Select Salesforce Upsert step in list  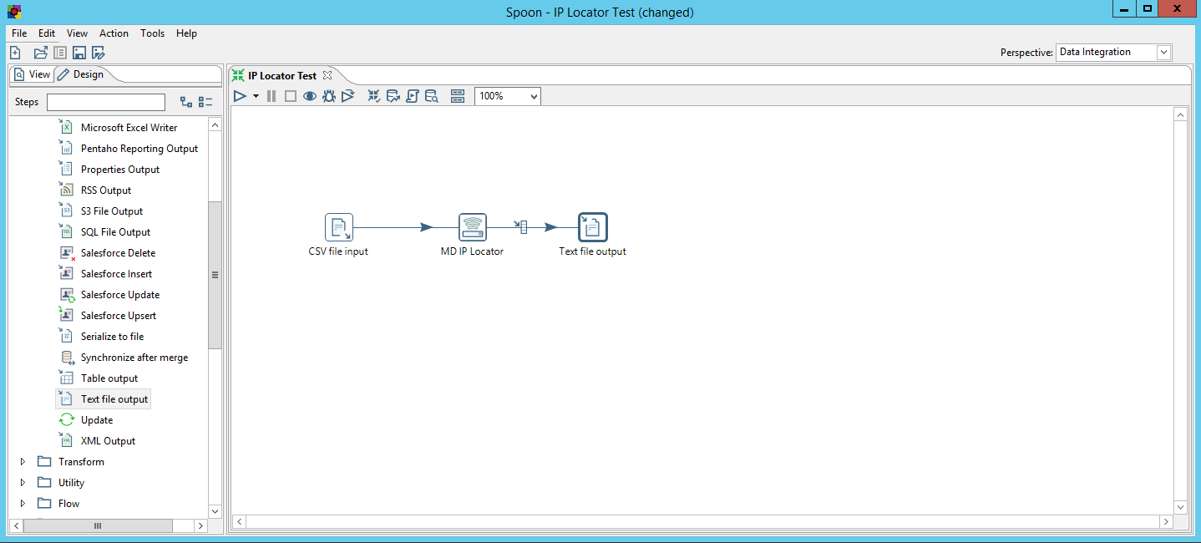pos(119,316)
